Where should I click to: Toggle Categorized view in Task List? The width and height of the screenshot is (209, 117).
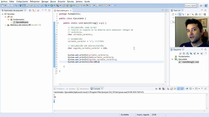coord(180,14)
